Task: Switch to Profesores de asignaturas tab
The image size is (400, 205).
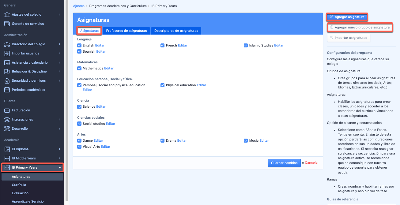Action: pyautogui.click(x=126, y=31)
